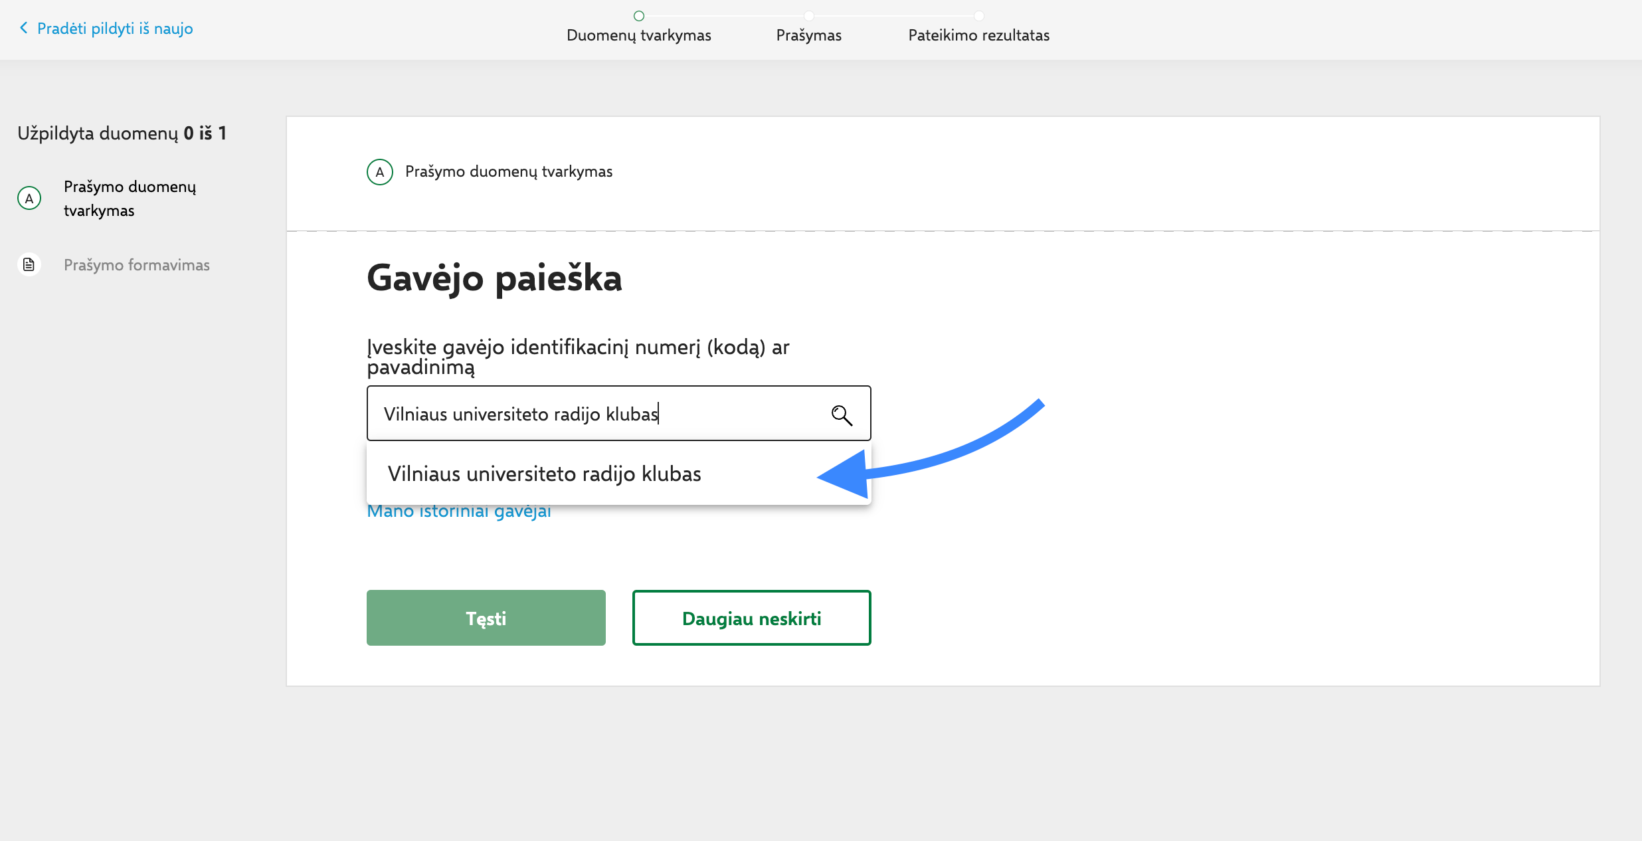Open the Pateikimo rezultatas step label
The image size is (1642, 841).
(978, 35)
